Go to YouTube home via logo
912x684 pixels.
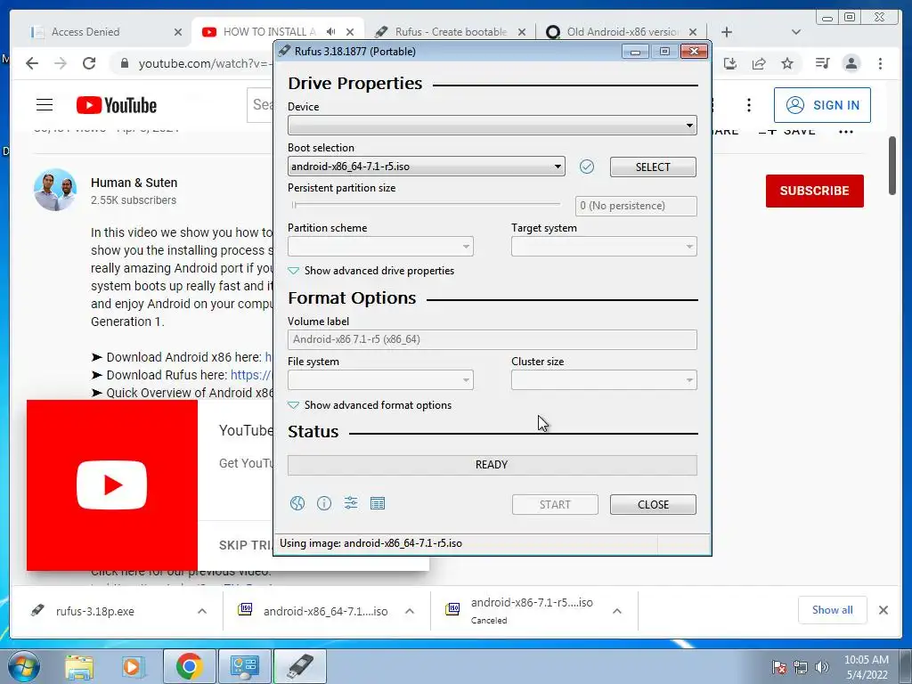117,105
